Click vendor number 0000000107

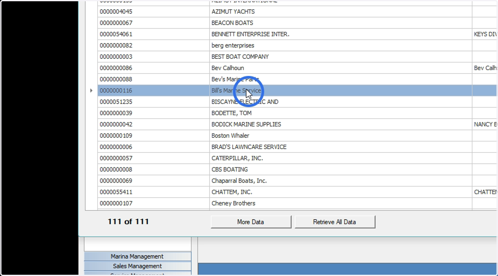[x=116, y=203]
